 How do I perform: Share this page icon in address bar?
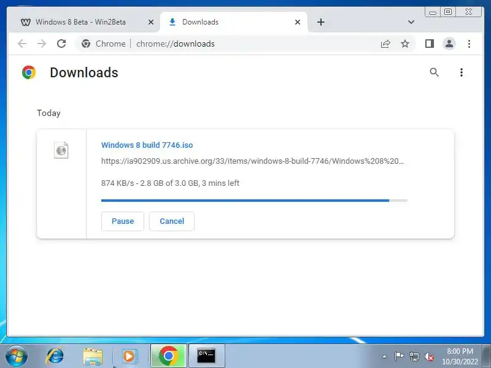tap(385, 44)
